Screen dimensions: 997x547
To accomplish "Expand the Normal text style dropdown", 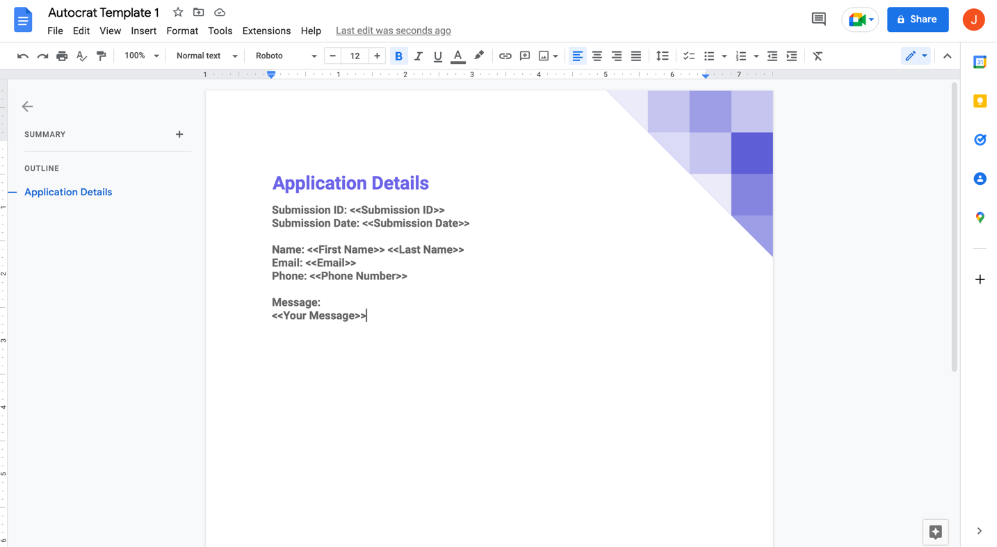I will click(x=206, y=56).
